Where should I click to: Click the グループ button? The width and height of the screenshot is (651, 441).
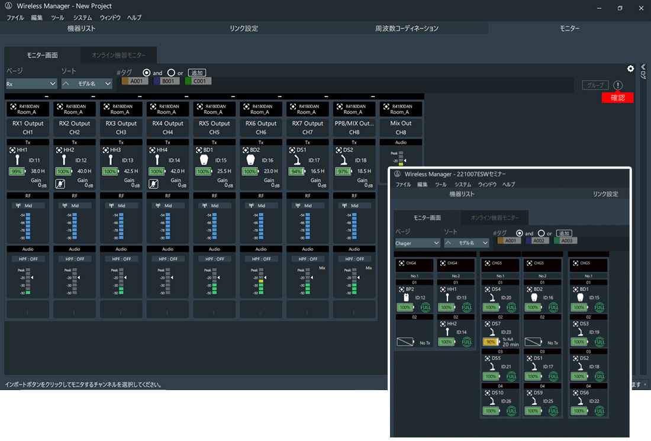(x=595, y=85)
